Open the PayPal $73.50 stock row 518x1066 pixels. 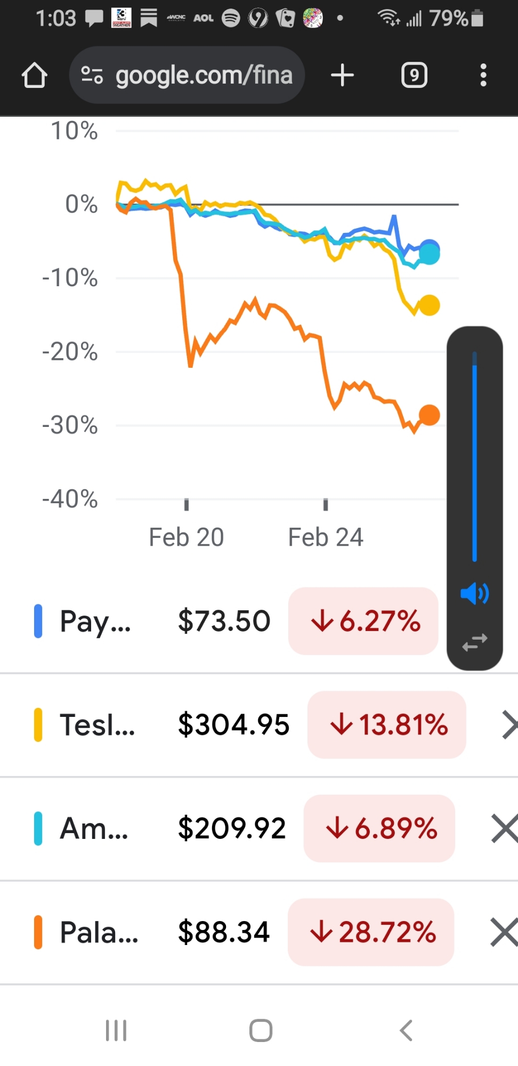pos(160,621)
